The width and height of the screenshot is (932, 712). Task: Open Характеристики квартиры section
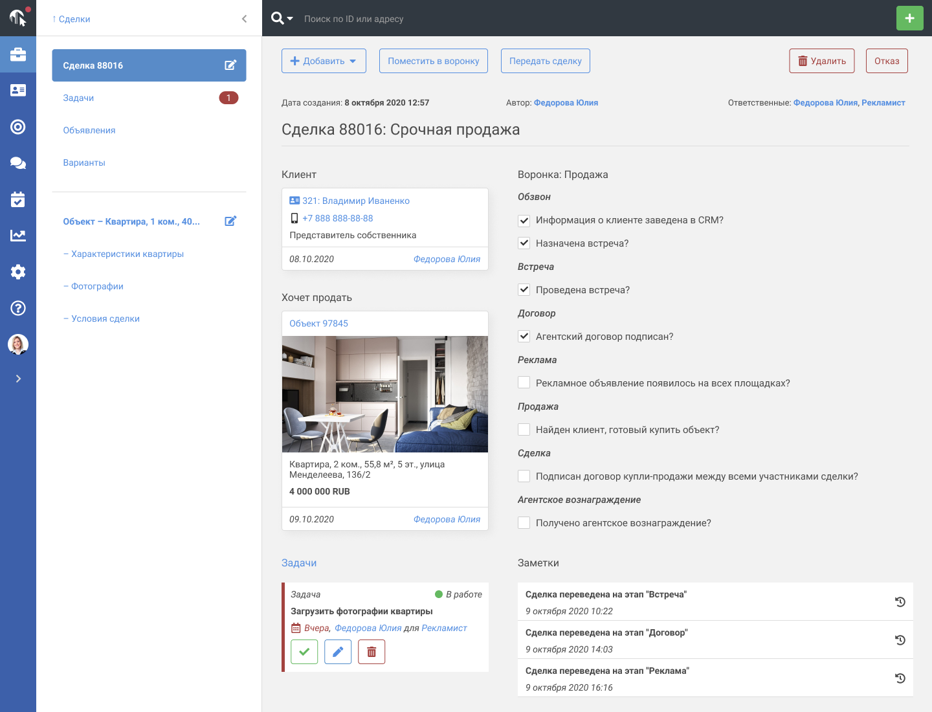(x=124, y=254)
